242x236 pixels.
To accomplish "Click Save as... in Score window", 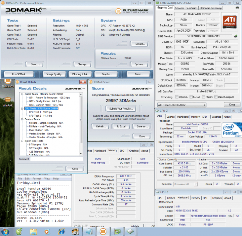I will point(142,126).
